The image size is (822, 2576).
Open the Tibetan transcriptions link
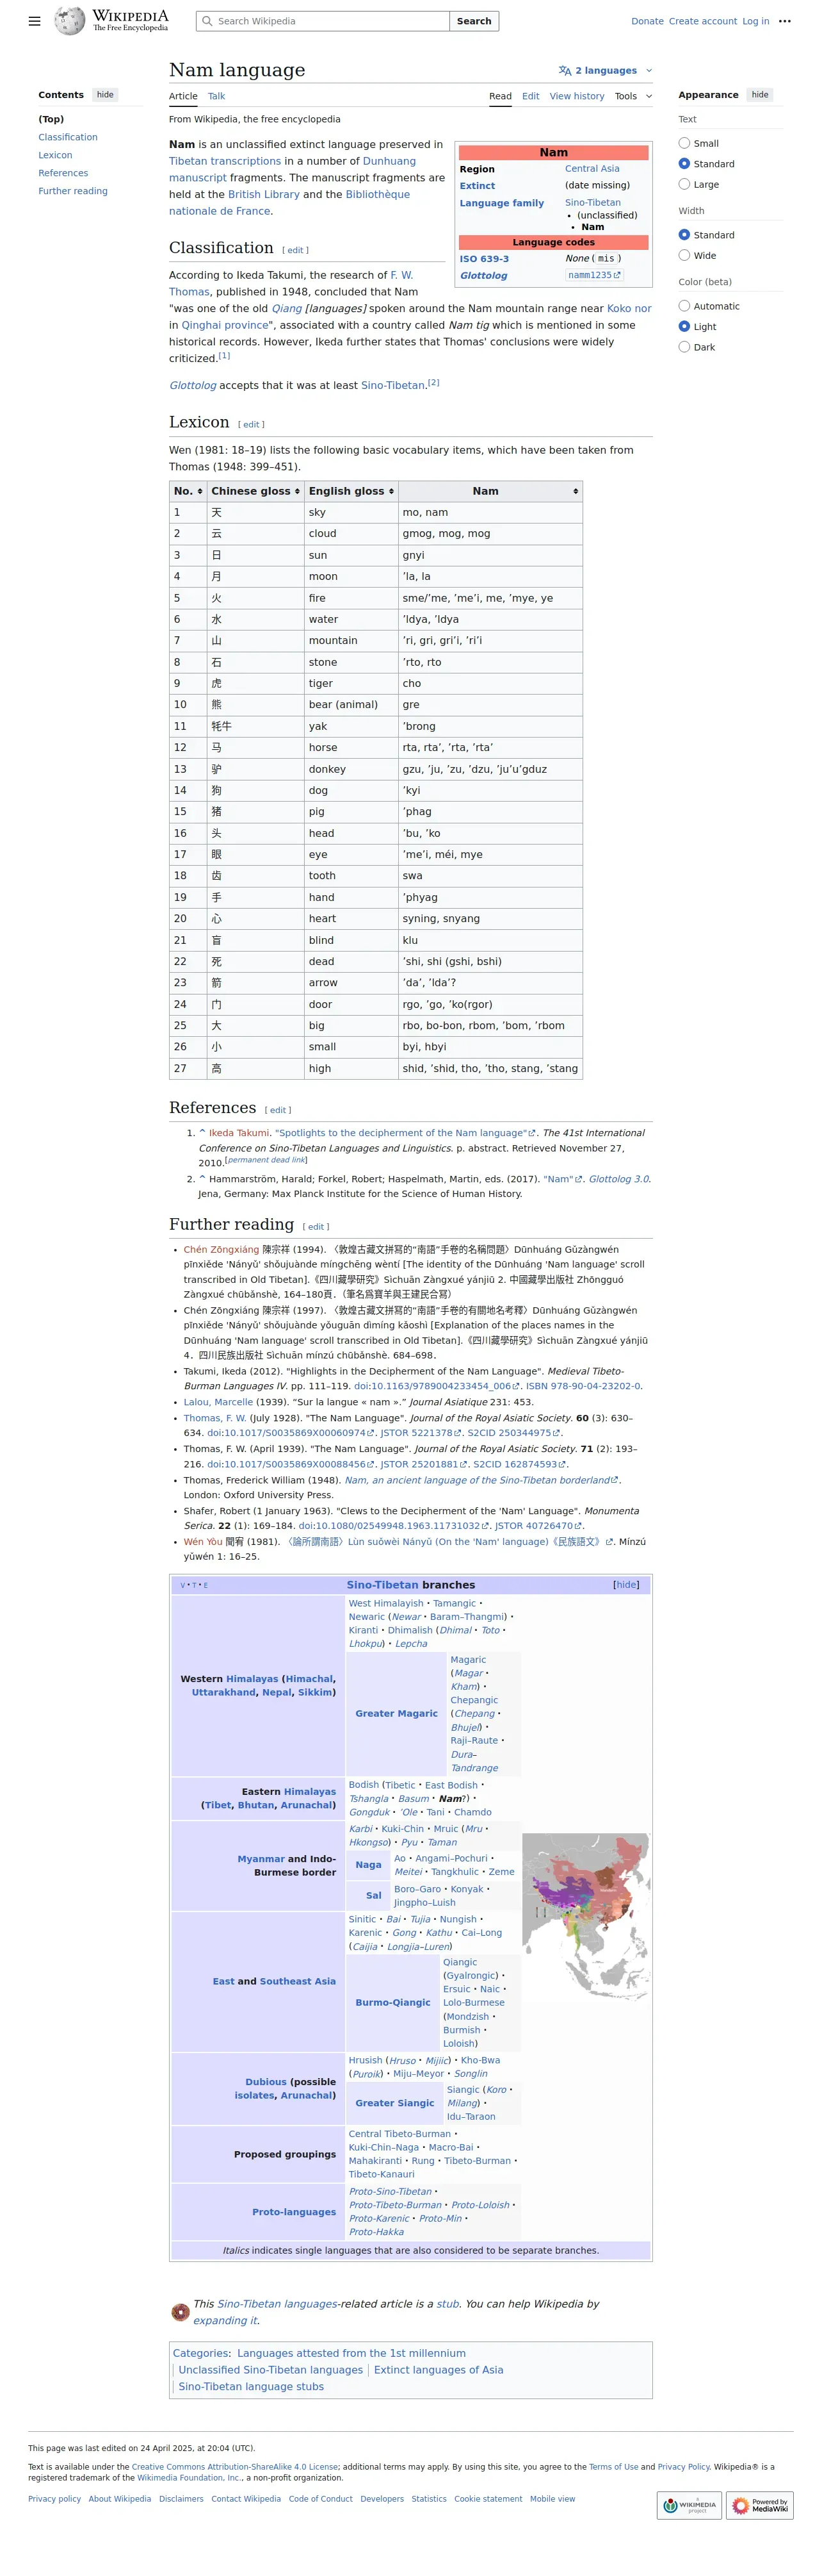click(225, 161)
